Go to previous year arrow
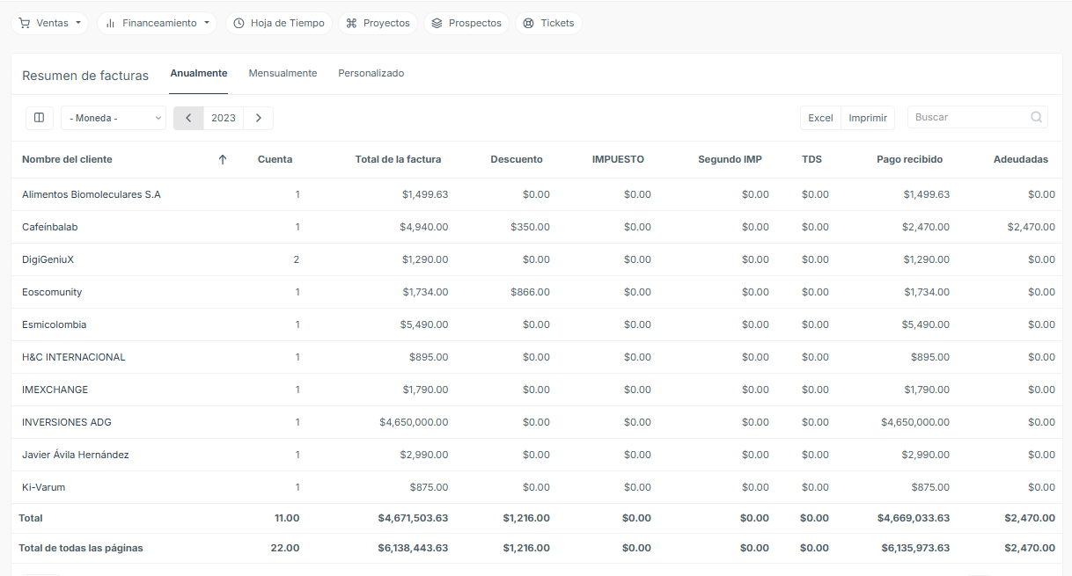This screenshot has height=576, width=1072. pyautogui.click(x=188, y=118)
